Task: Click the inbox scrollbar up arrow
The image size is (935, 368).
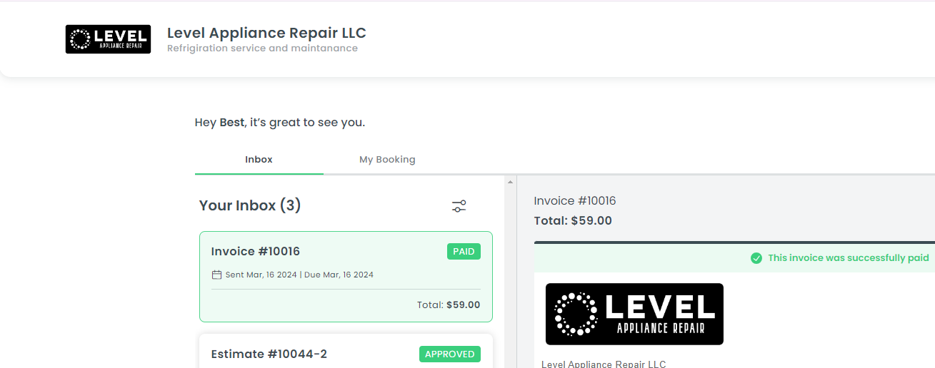Action: (x=510, y=182)
